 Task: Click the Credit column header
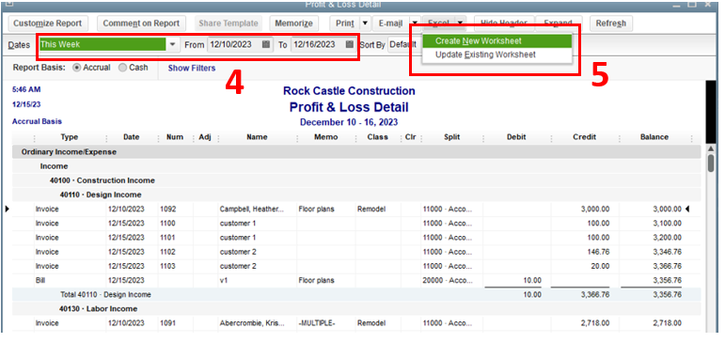click(585, 137)
